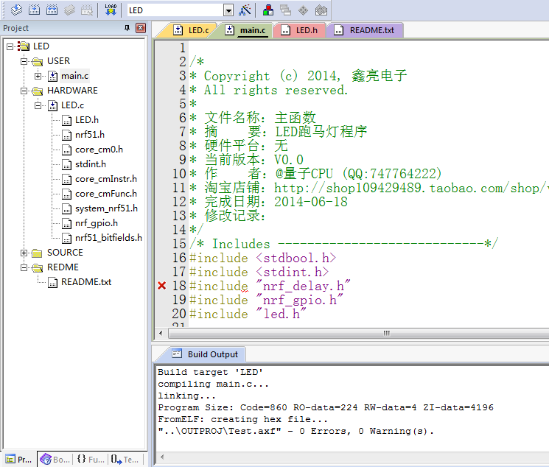Select the LED project root icon

point(24,46)
